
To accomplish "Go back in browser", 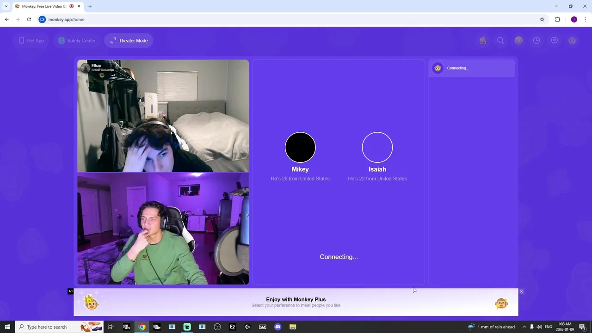I will (x=6, y=19).
